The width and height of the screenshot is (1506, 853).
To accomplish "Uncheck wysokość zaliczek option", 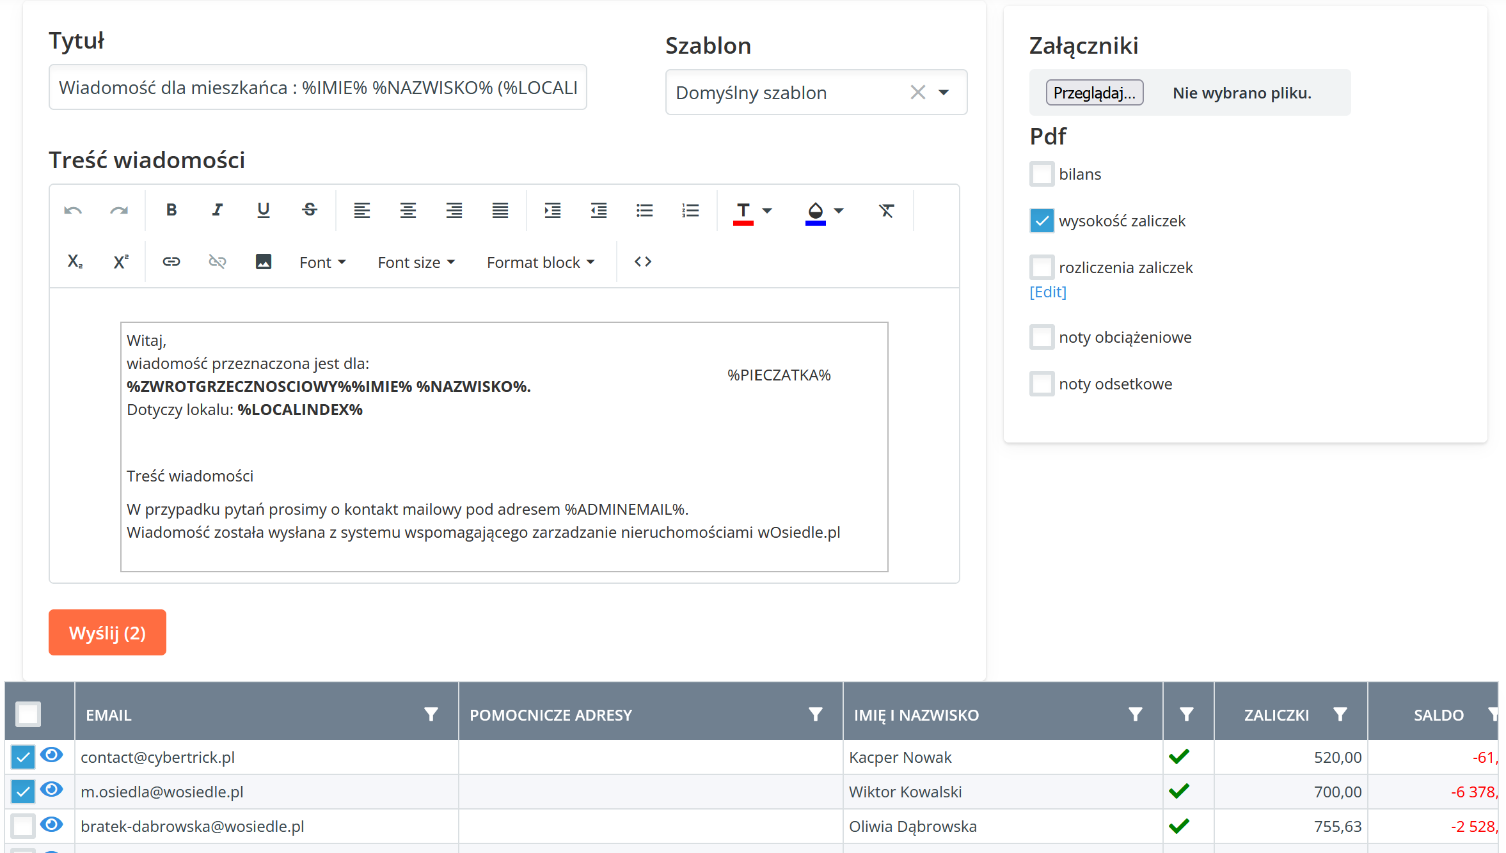I will [x=1042, y=221].
